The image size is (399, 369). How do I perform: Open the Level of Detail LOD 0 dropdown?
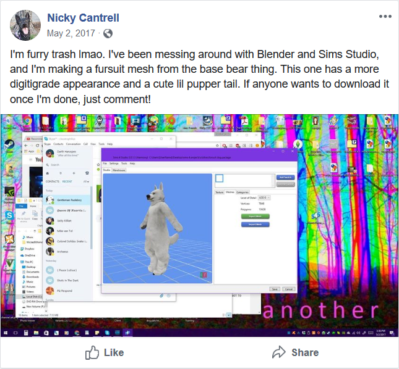pyautogui.click(x=264, y=197)
